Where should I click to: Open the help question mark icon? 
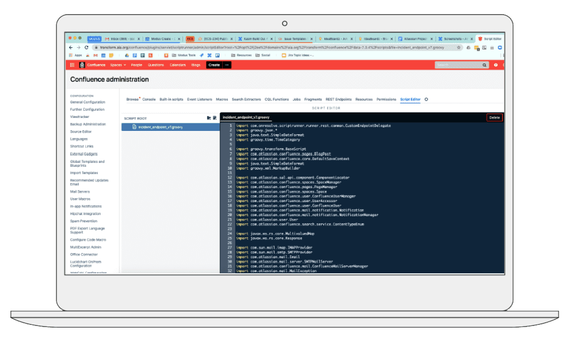[496, 65]
